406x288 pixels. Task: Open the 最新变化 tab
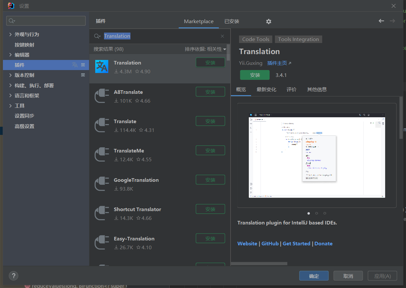point(266,90)
